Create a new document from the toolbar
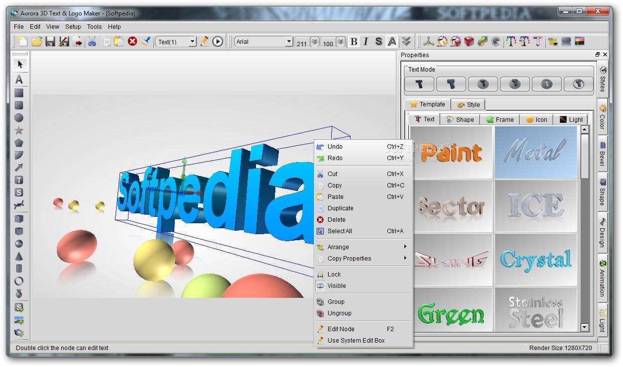The height and width of the screenshot is (367, 623). tap(22, 41)
